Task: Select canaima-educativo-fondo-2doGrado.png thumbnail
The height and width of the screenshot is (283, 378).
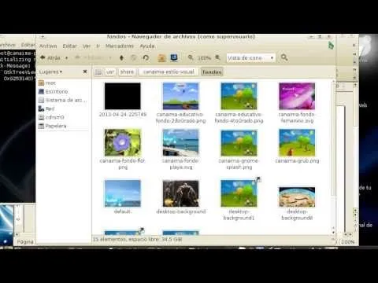Action: click(181, 96)
